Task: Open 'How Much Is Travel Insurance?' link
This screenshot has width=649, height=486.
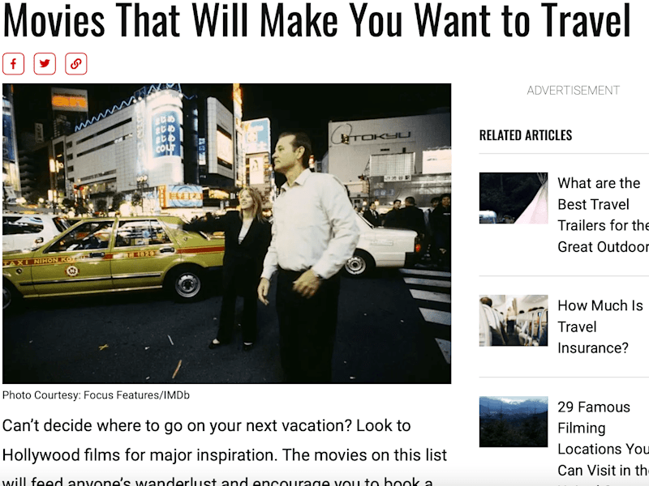Action: click(600, 326)
